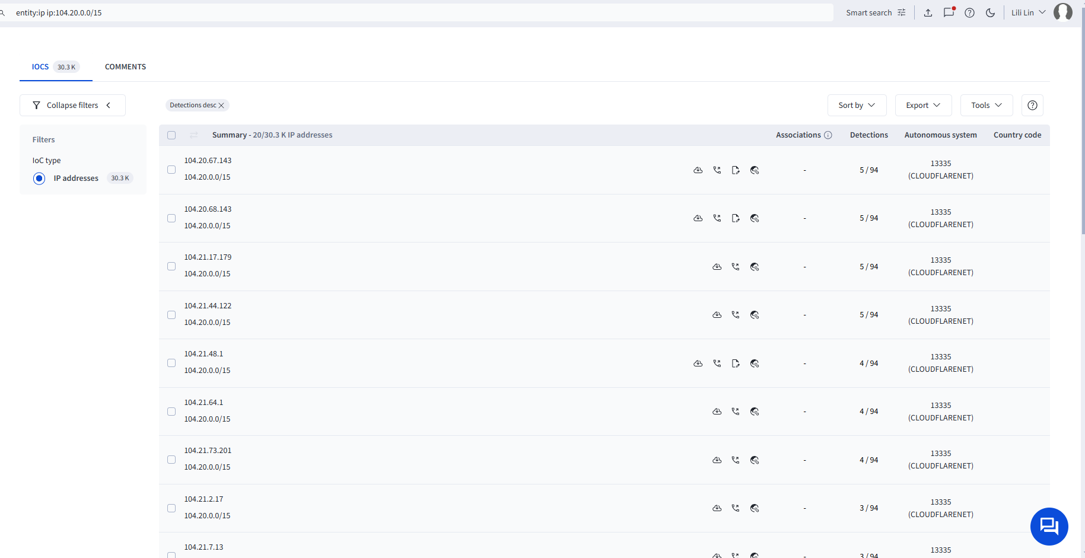Click document edit icon for 104.21.48.1
The image size is (1085, 558).
click(x=736, y=364)
